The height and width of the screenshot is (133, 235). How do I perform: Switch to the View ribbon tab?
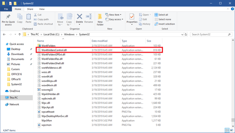pyautogui.click(x=42, y=9)
